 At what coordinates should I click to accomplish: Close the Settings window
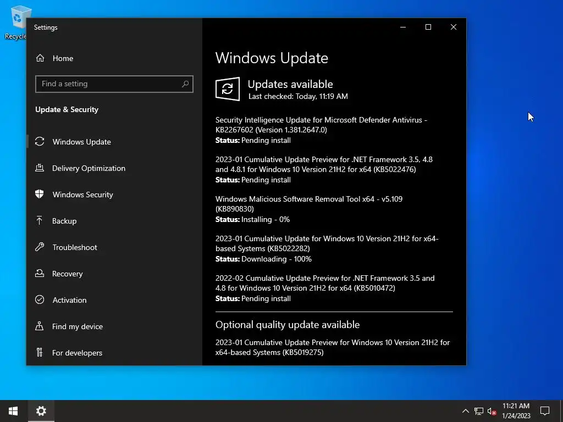(454, 27)
